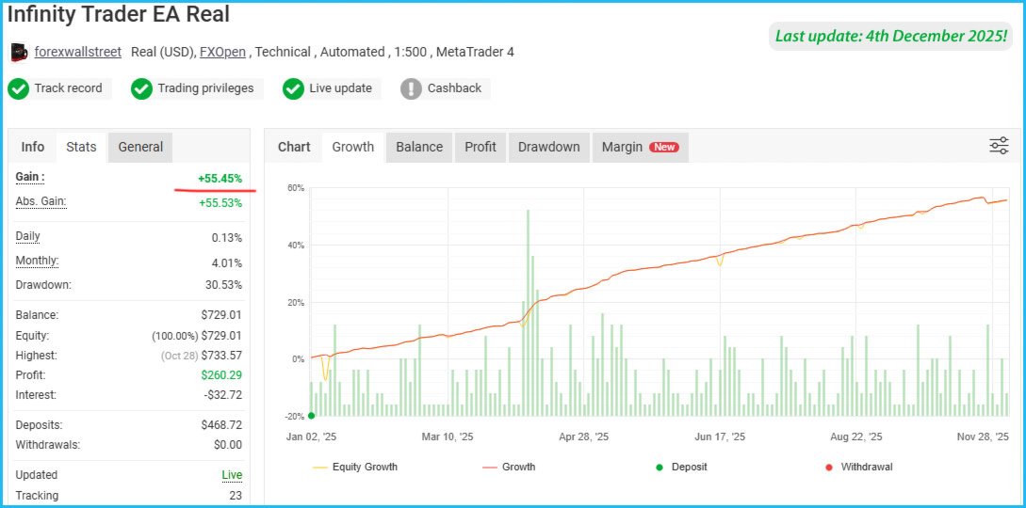Switch to the Balance chart tab
Viewport: 1026px width, 508px height.
tap(418, 147)
